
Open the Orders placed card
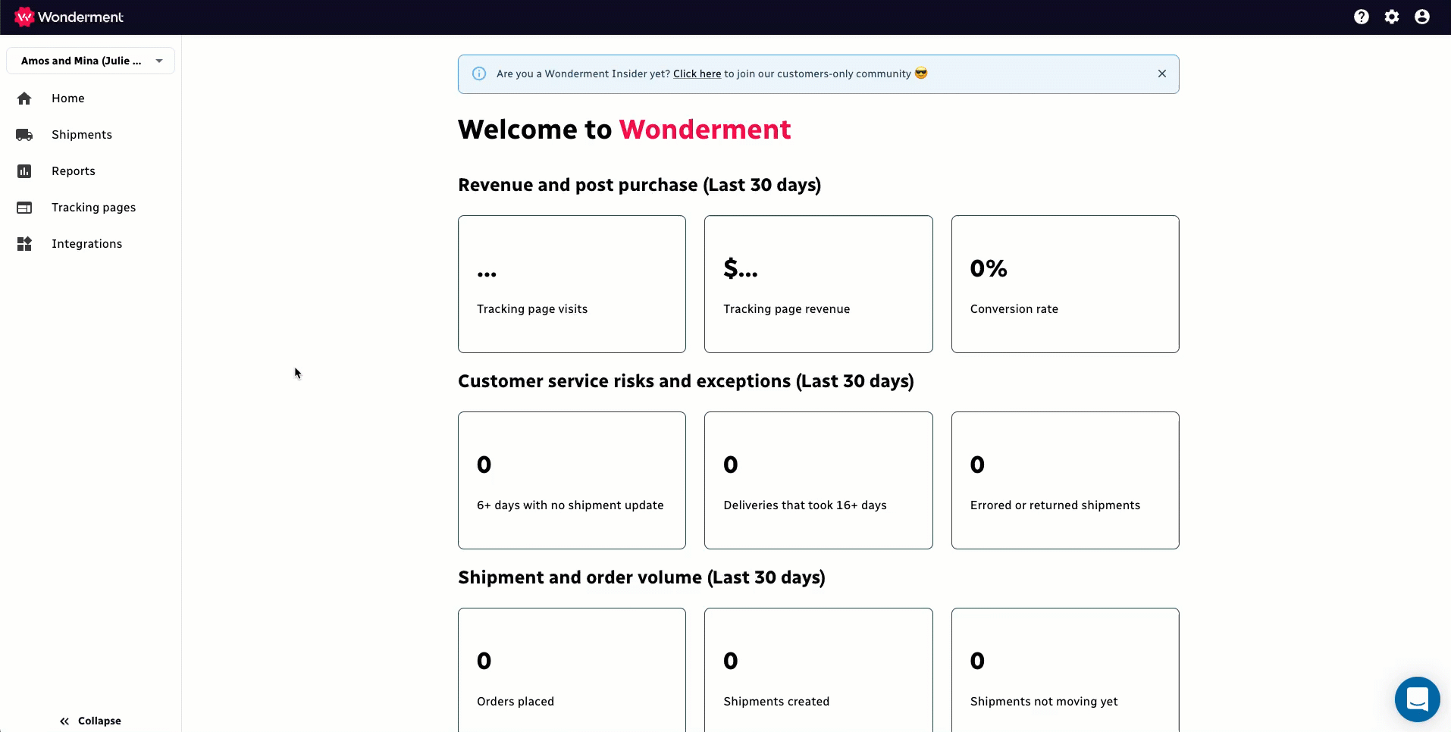coord(572,670)
